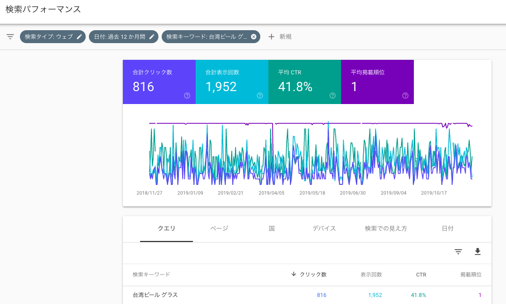Open the 台湾ビール グラス query row
This screenshot has width=506, height=304.
tap(307, 295)
